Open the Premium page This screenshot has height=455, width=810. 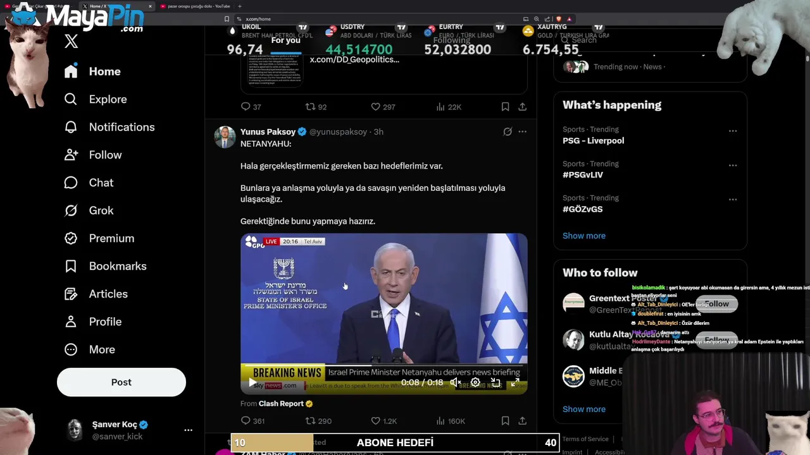(99, 238)
